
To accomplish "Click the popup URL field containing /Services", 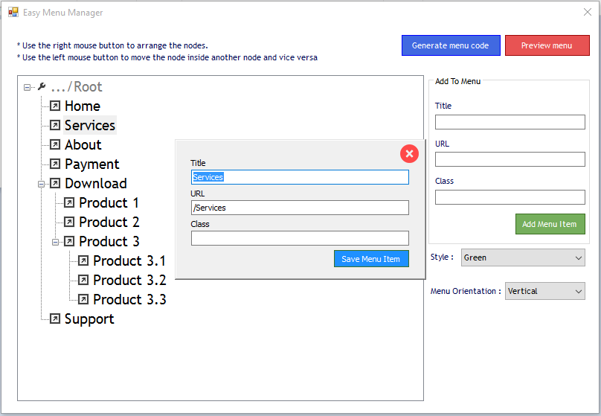I will click(x=300, y=208).
